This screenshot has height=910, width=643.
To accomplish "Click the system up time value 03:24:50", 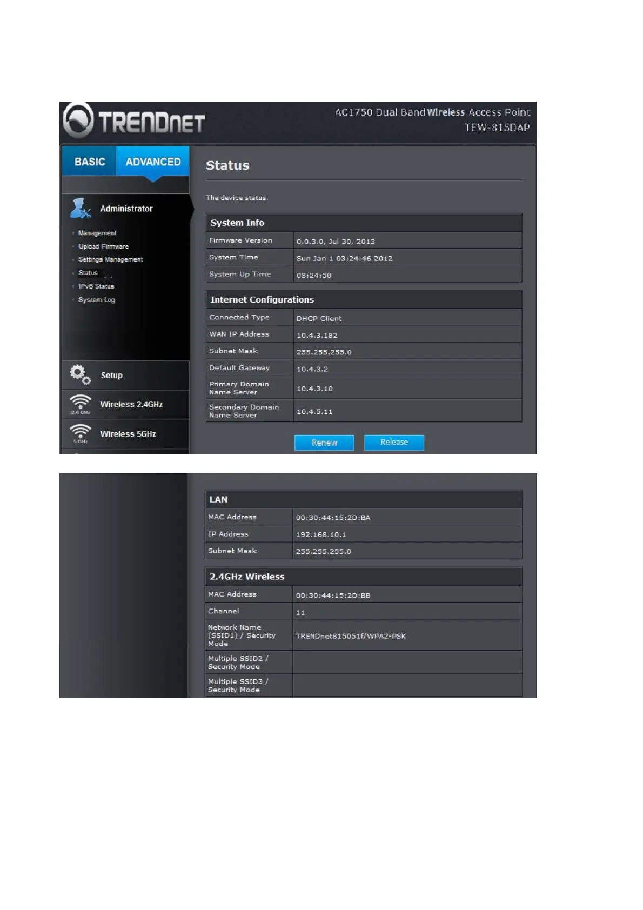I will (x=314, y=275).
